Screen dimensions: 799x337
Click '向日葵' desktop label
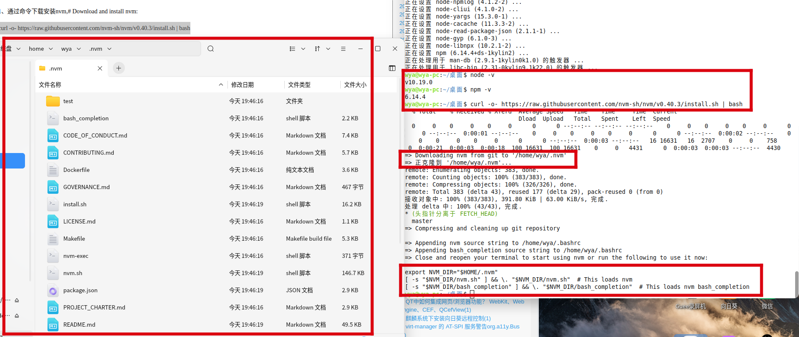tap(729, 306)
